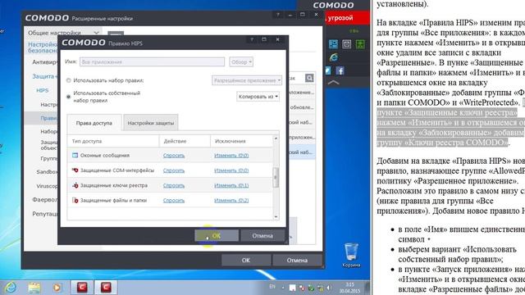This screenshot has width=525, height=295.
Task: Switch to the first COMODO taskbar button
Action: click(82, 288)
